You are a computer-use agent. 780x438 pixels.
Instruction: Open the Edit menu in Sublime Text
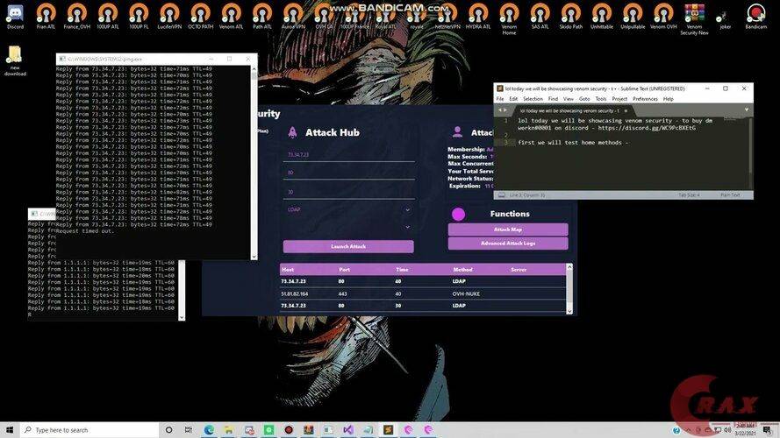coord(513,99)
